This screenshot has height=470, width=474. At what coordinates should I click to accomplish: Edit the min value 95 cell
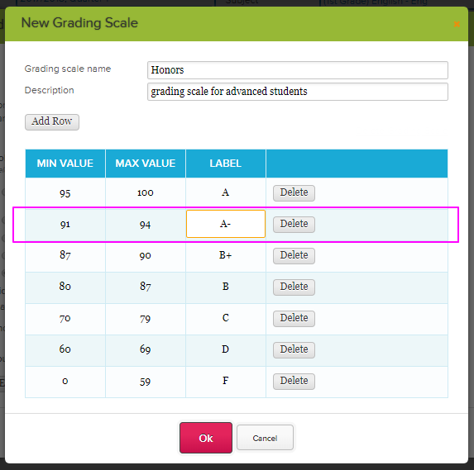(65, 193)
